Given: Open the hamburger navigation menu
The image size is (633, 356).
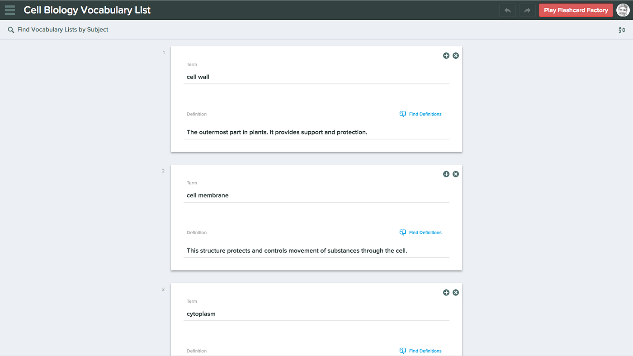Looking at the screenshot, I should [9, 9].
